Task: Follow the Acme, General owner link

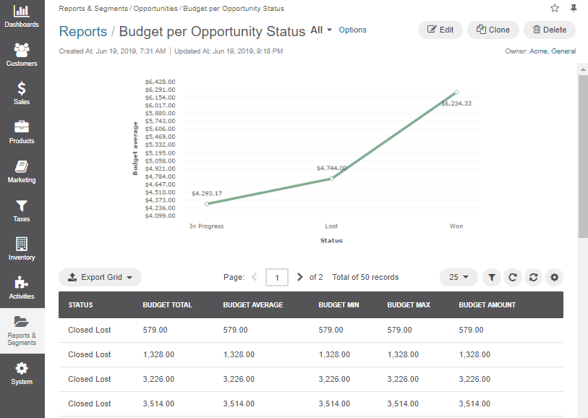Action: [x=553, y=51]
